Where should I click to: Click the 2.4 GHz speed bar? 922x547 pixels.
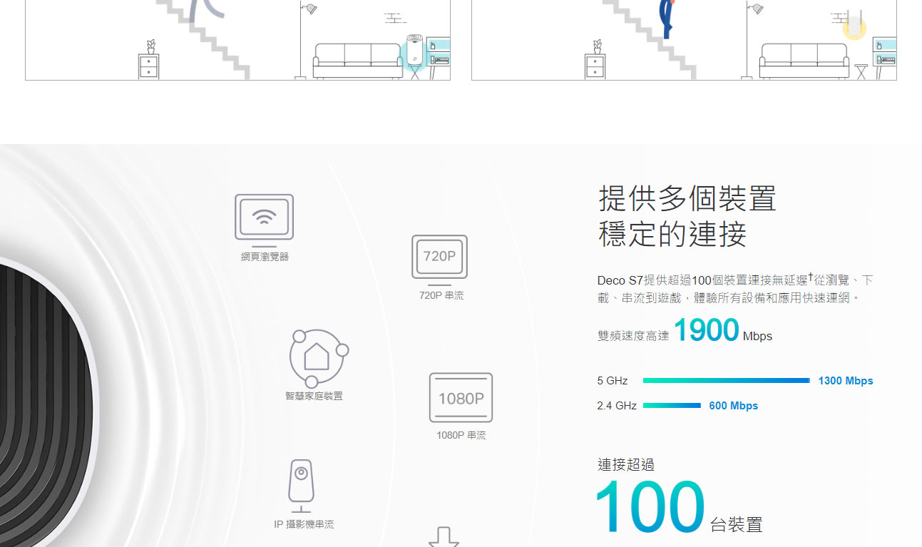(x=672, y=406)
